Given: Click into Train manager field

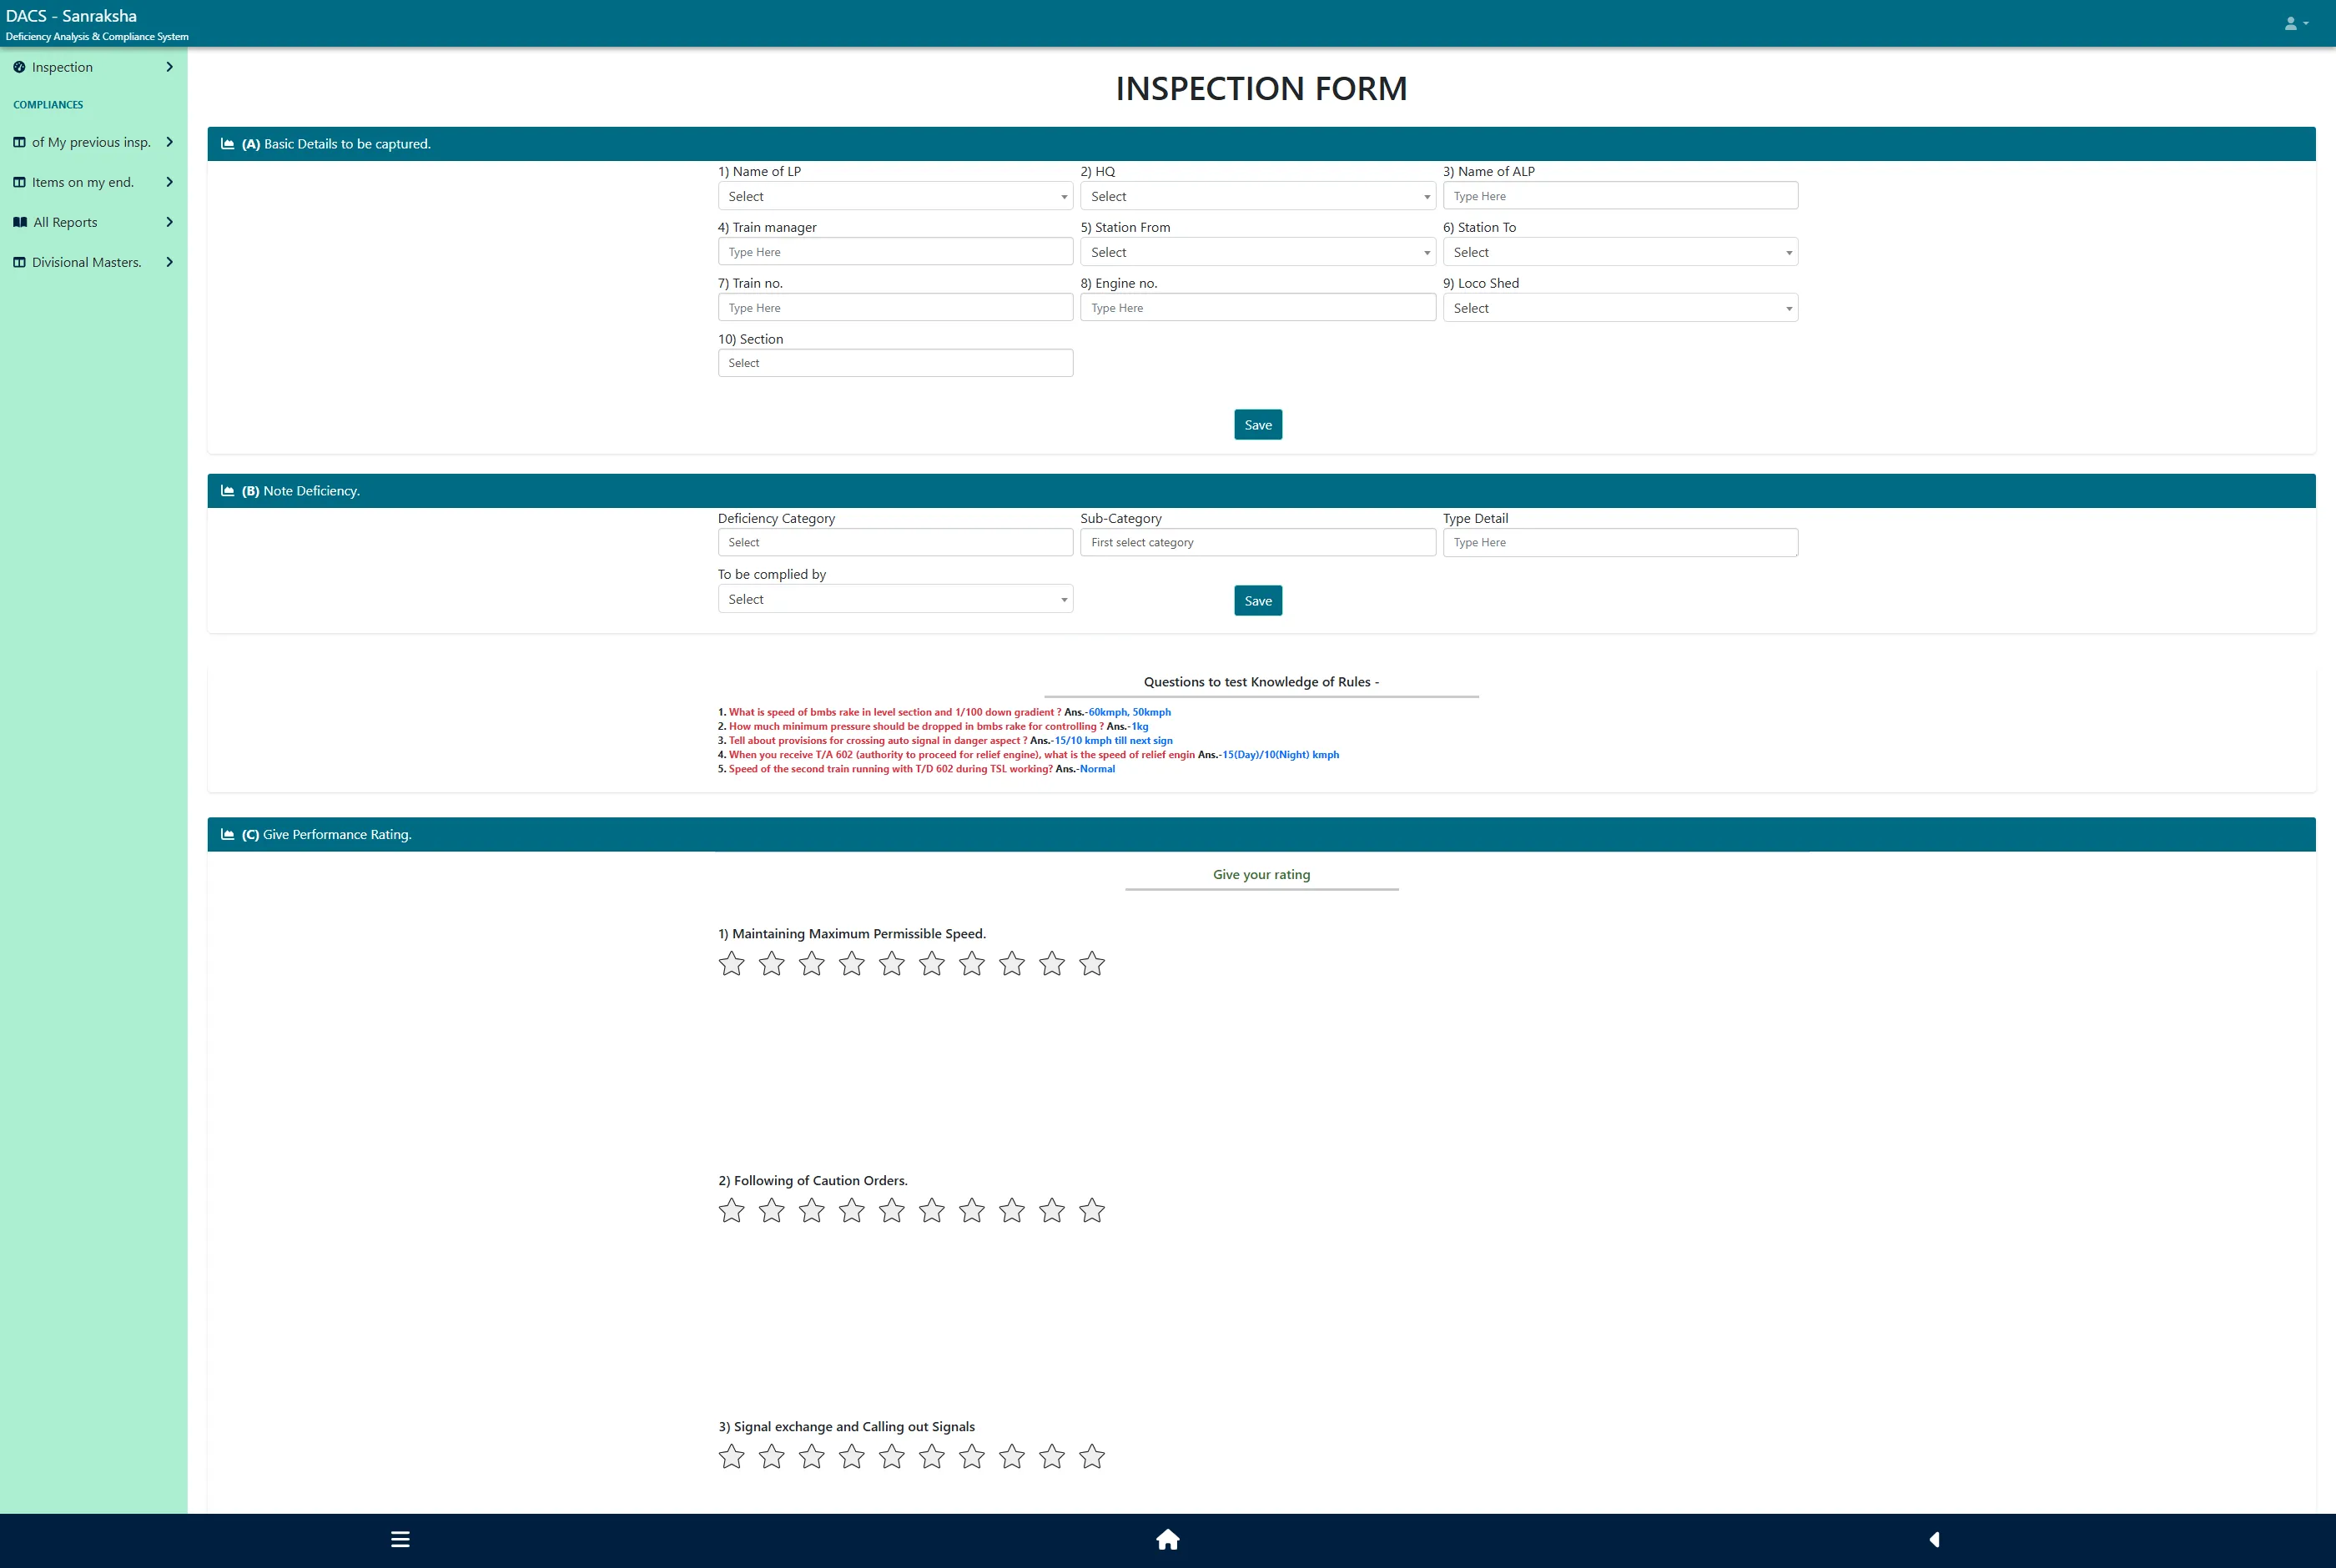Looking at the screenshot, I should pyautogui.click(x=895, y=252).
